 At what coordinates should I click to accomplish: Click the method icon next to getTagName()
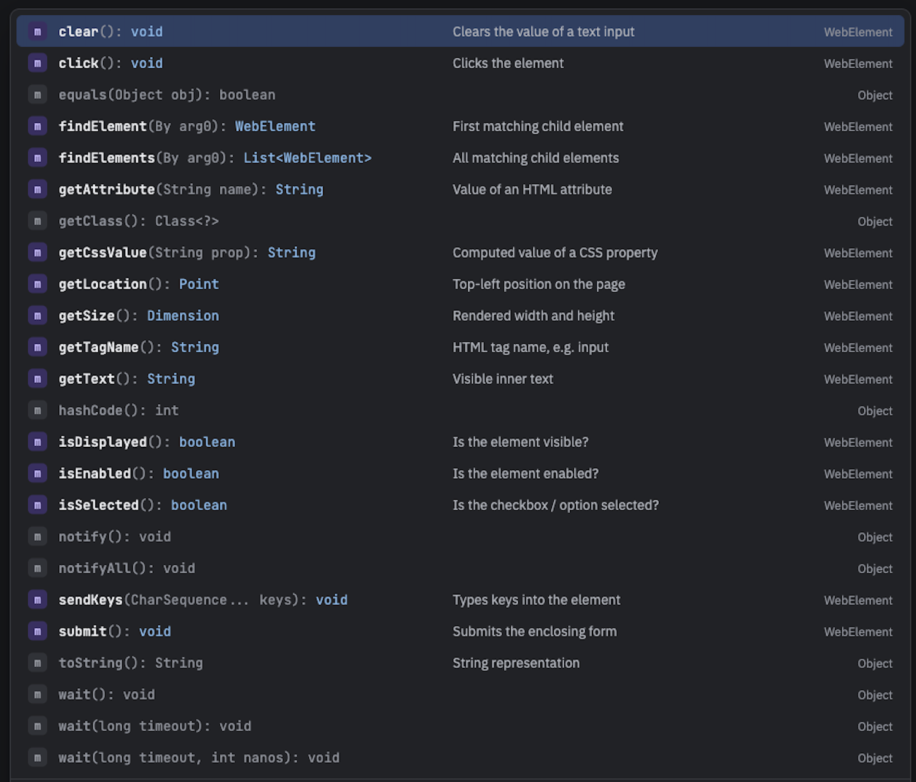[37, 347]
